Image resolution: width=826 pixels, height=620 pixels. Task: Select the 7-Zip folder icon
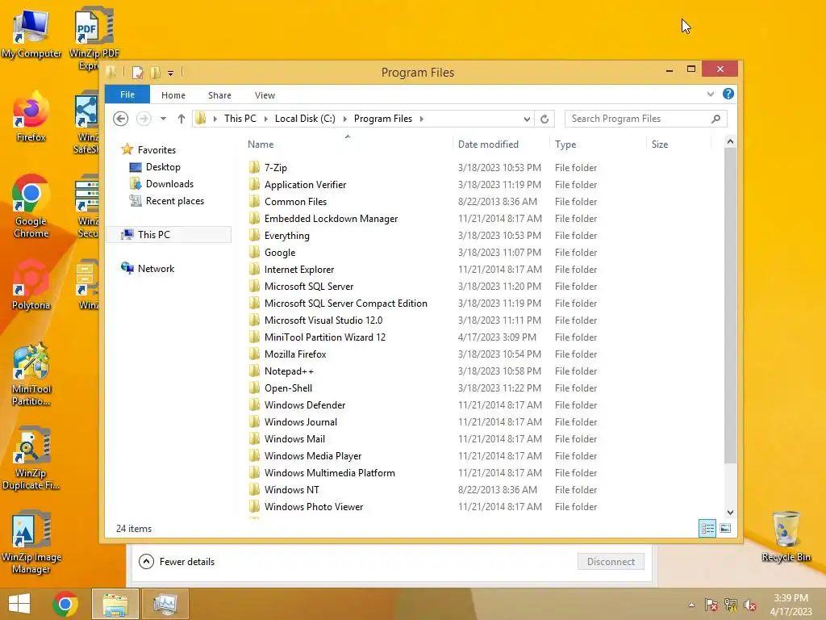(x=254, y=168)
